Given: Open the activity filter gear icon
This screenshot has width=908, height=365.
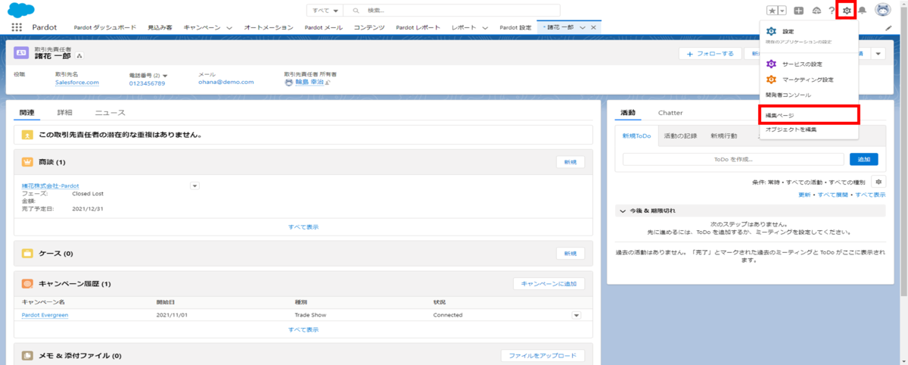Looking at the screenshot, I should [x=878, y=182].
